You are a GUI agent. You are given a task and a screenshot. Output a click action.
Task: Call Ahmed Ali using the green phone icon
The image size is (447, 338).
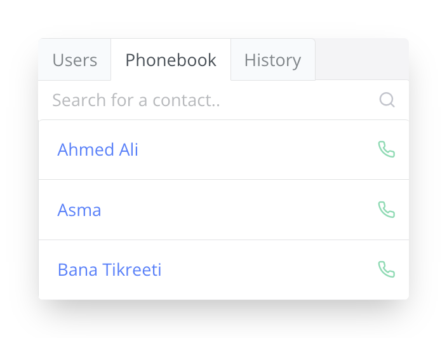[386, 149]
